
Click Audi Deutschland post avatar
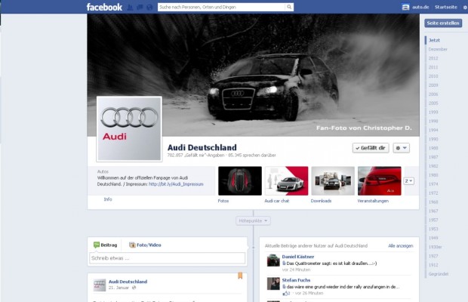pyautogui.click(x=100, y=285)
